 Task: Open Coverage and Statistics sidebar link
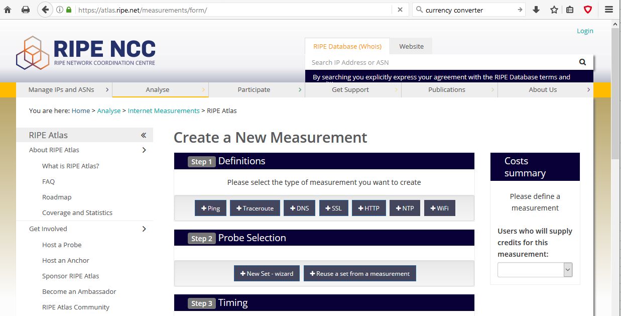click(77, 213)
